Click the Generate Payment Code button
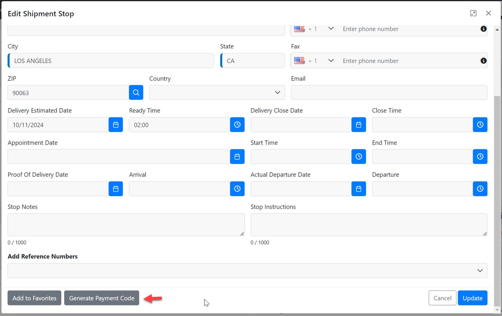Image resolution: width=502 pixels, height=316 pixels. point(102,298)
